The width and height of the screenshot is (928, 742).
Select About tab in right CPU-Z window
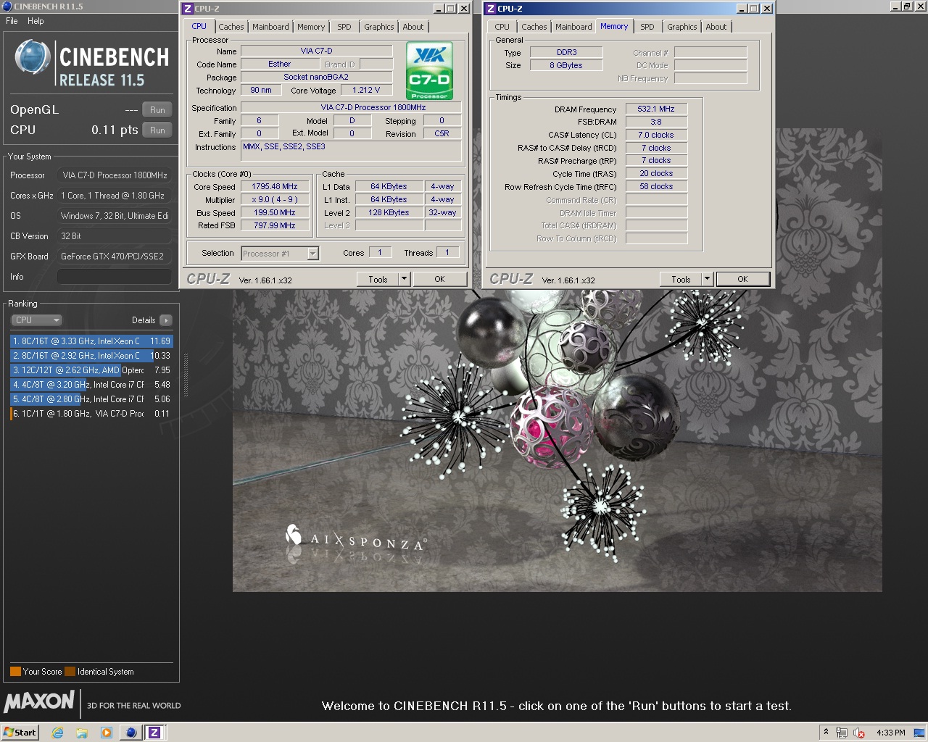716,27
